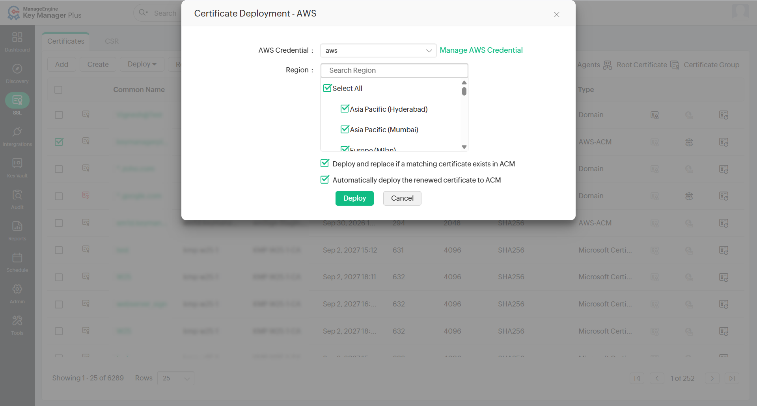Click the region list scroll down arrow
This screenshot has height=406, width=757.
point(464,147)
